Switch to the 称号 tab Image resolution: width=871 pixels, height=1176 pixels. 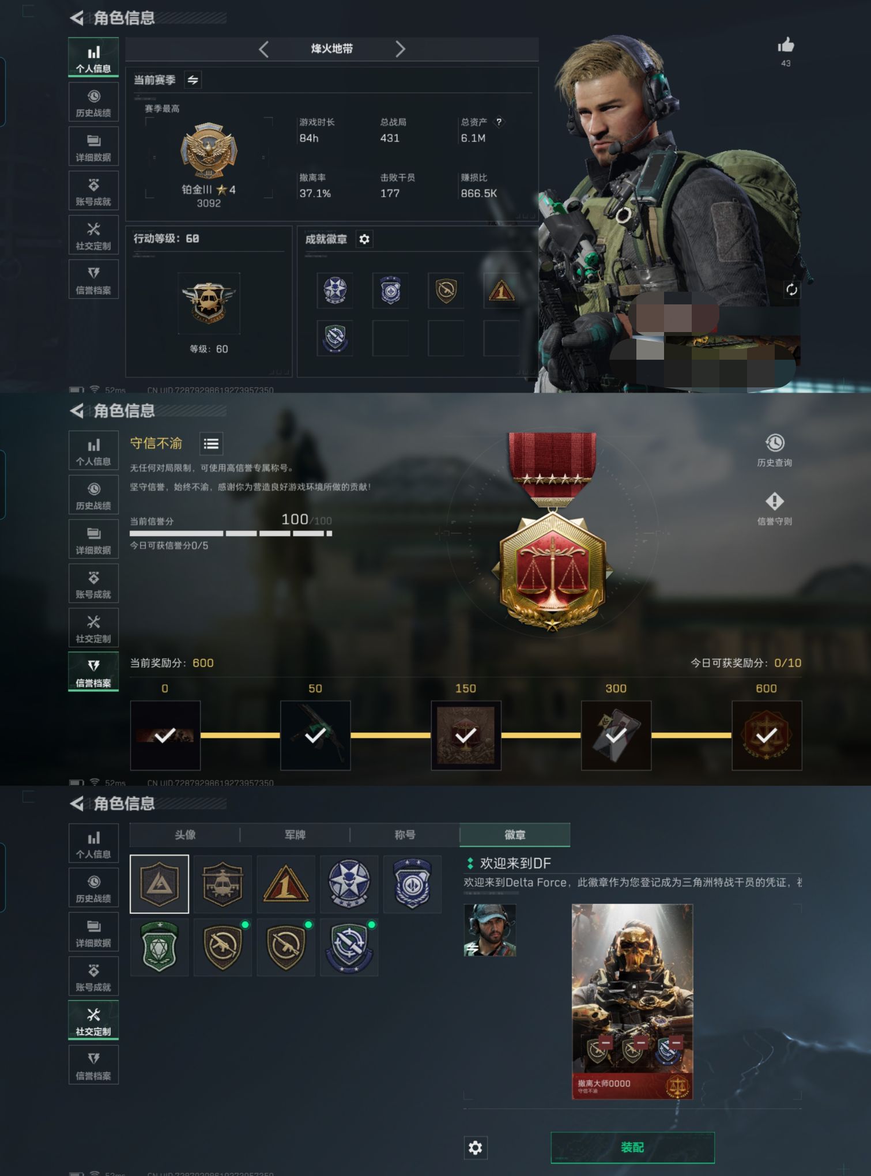click(x=405, y=835)
